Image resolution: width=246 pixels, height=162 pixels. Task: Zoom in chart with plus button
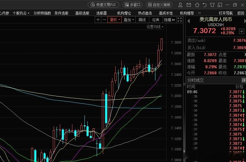pos(98,20)
